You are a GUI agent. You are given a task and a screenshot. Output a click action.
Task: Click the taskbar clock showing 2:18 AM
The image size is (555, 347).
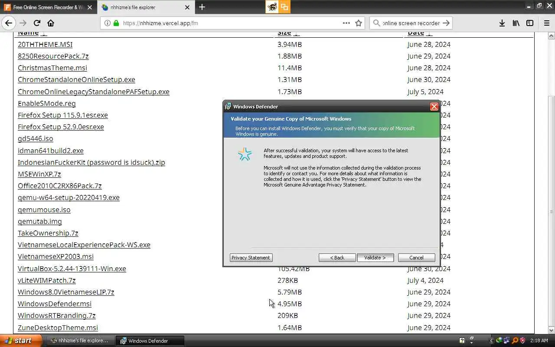tap(539, 340)
